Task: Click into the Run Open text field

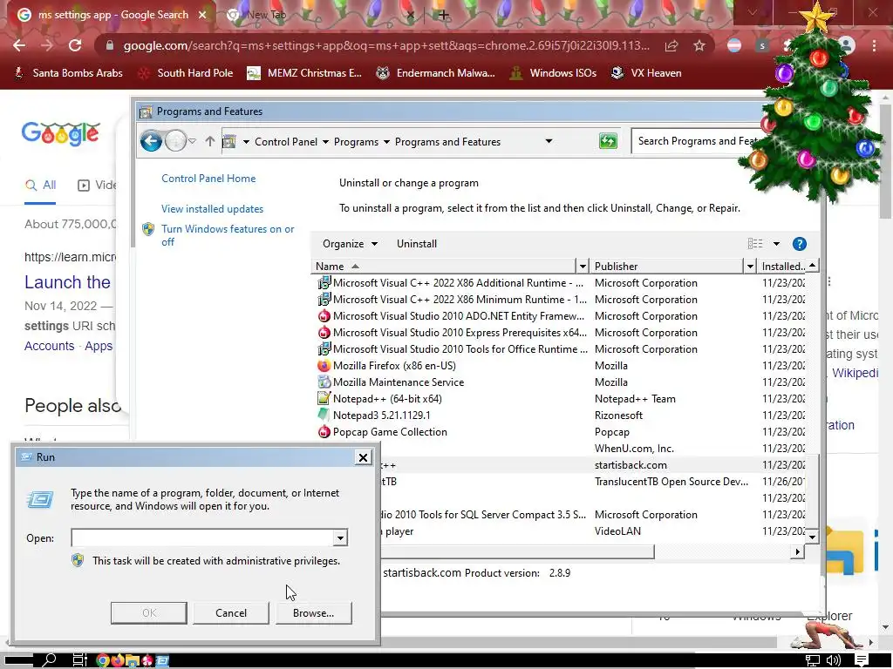Action: tap(202, 537)
